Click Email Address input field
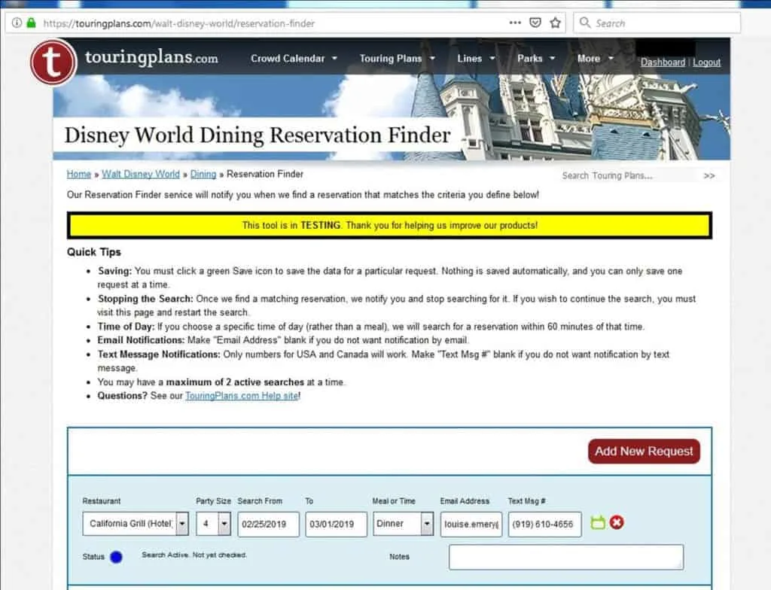Image resolution: width=771 pixels, height=590 pixels. [x=471, y=524]
